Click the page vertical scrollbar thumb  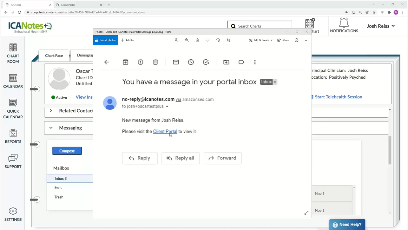click(x=390, y=150)
